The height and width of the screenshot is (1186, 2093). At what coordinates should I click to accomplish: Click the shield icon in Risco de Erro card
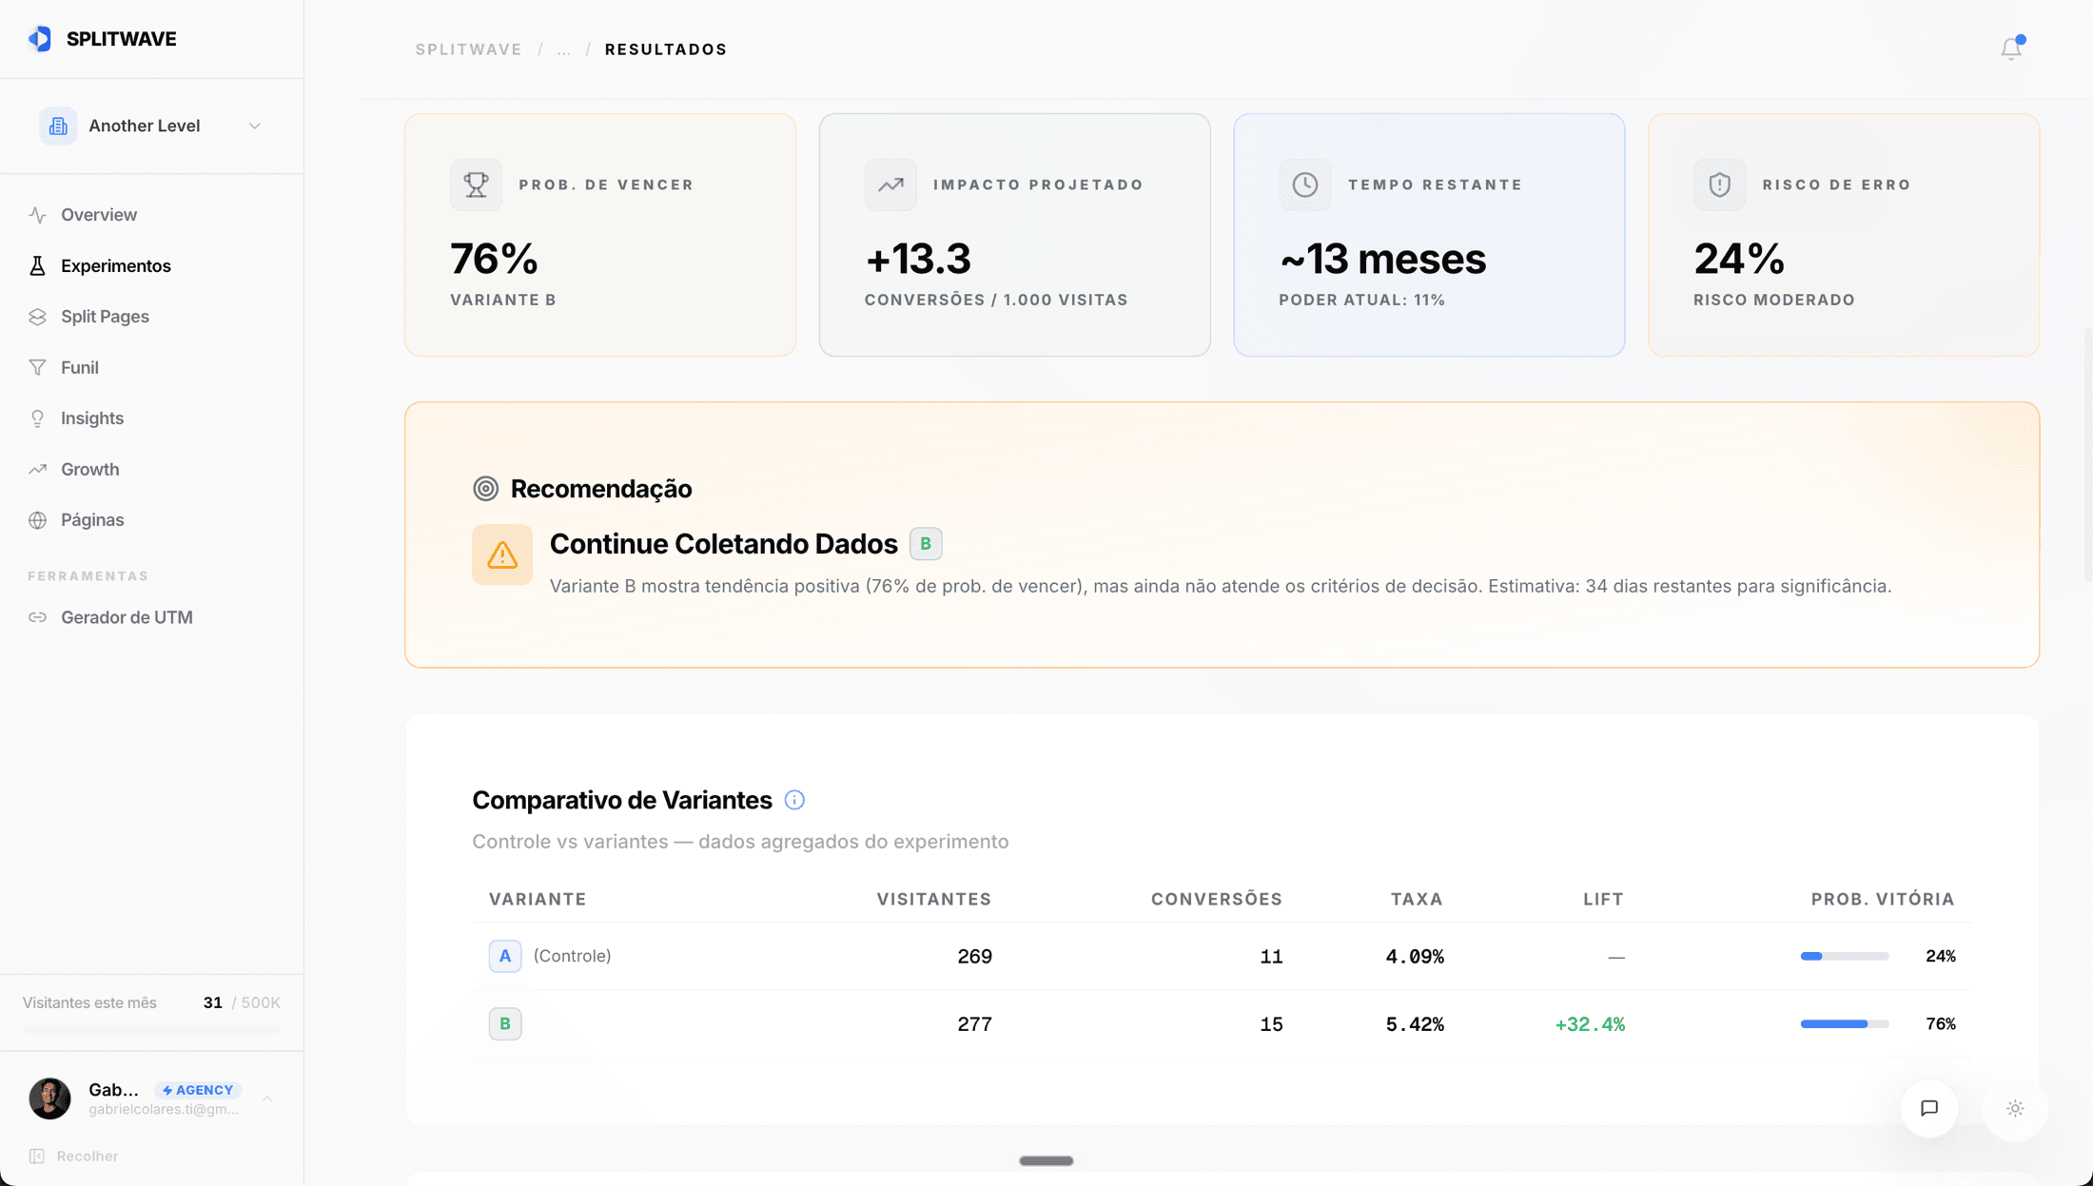(x=1719, y=185)
